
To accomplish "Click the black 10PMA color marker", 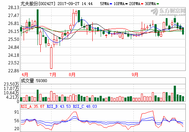I will [126, 4].
